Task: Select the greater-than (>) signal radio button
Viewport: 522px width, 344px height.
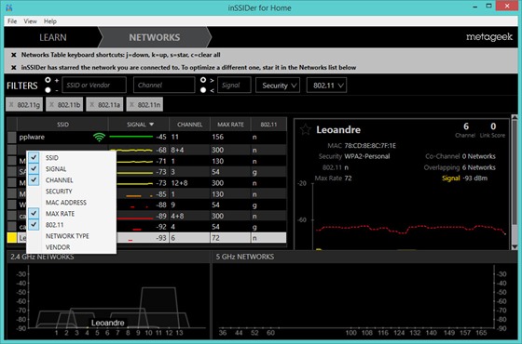Action: coord(203,80)
